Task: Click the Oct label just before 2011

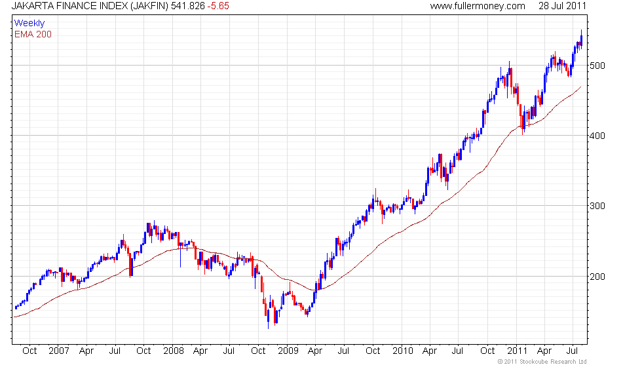Action: tap(487, 351)
